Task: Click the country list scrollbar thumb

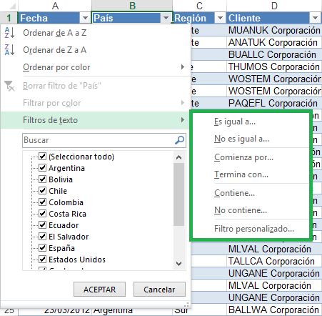Action: coord(178,194)
